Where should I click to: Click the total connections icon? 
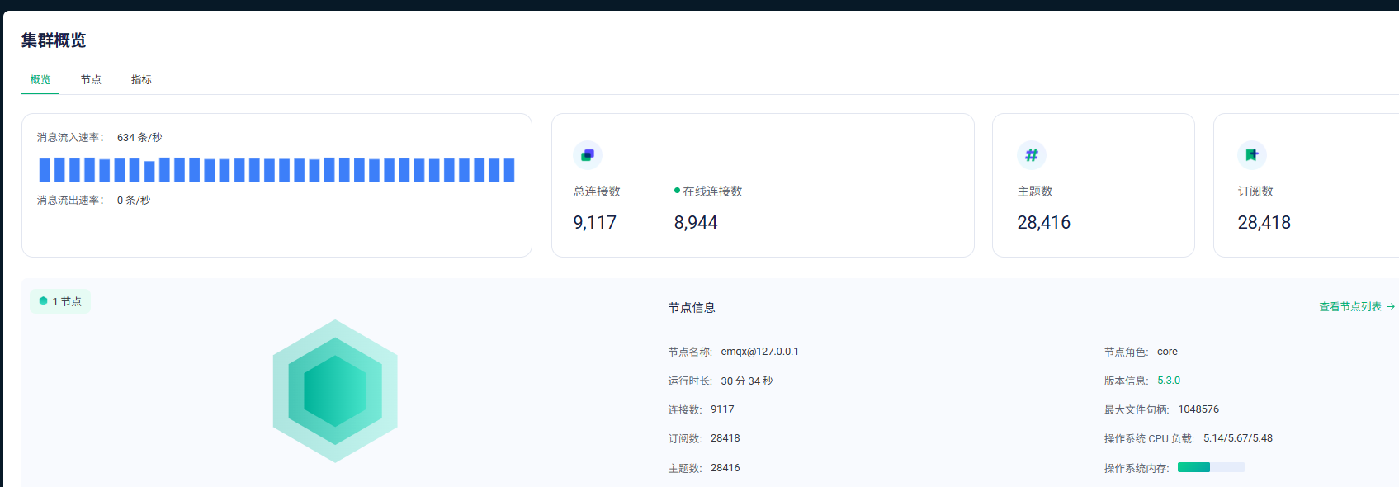[x=587, y=155]
